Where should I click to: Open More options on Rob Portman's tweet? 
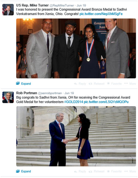(x=130, y=171)
